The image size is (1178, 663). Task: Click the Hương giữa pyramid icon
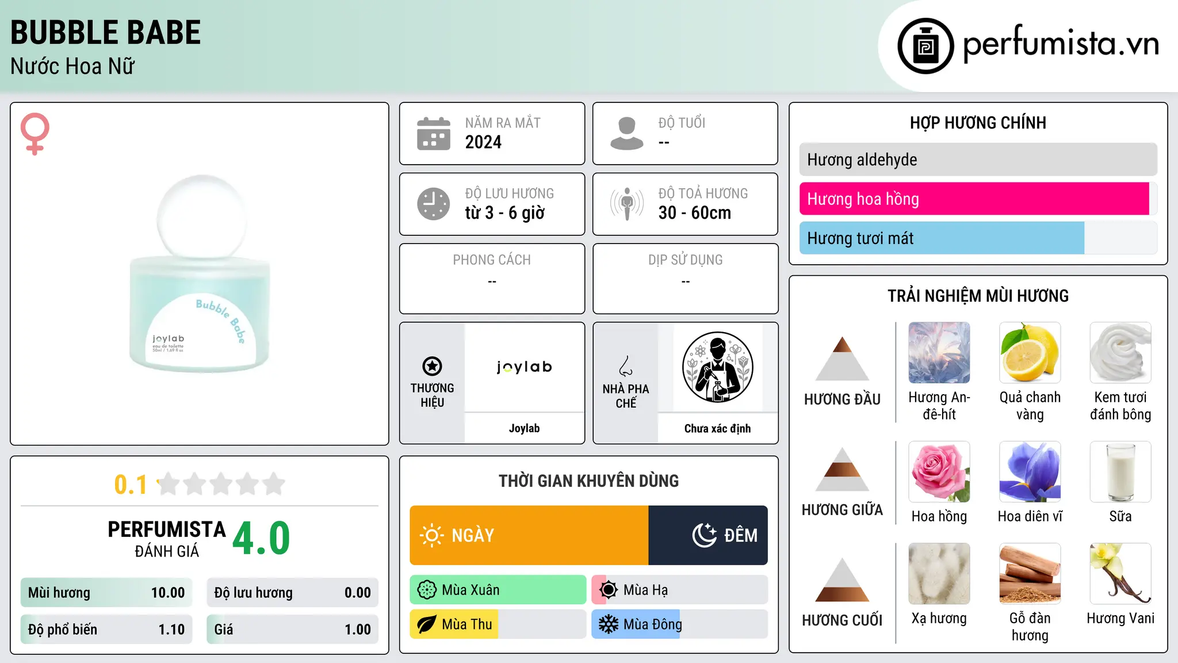click(x=842, y=469)
